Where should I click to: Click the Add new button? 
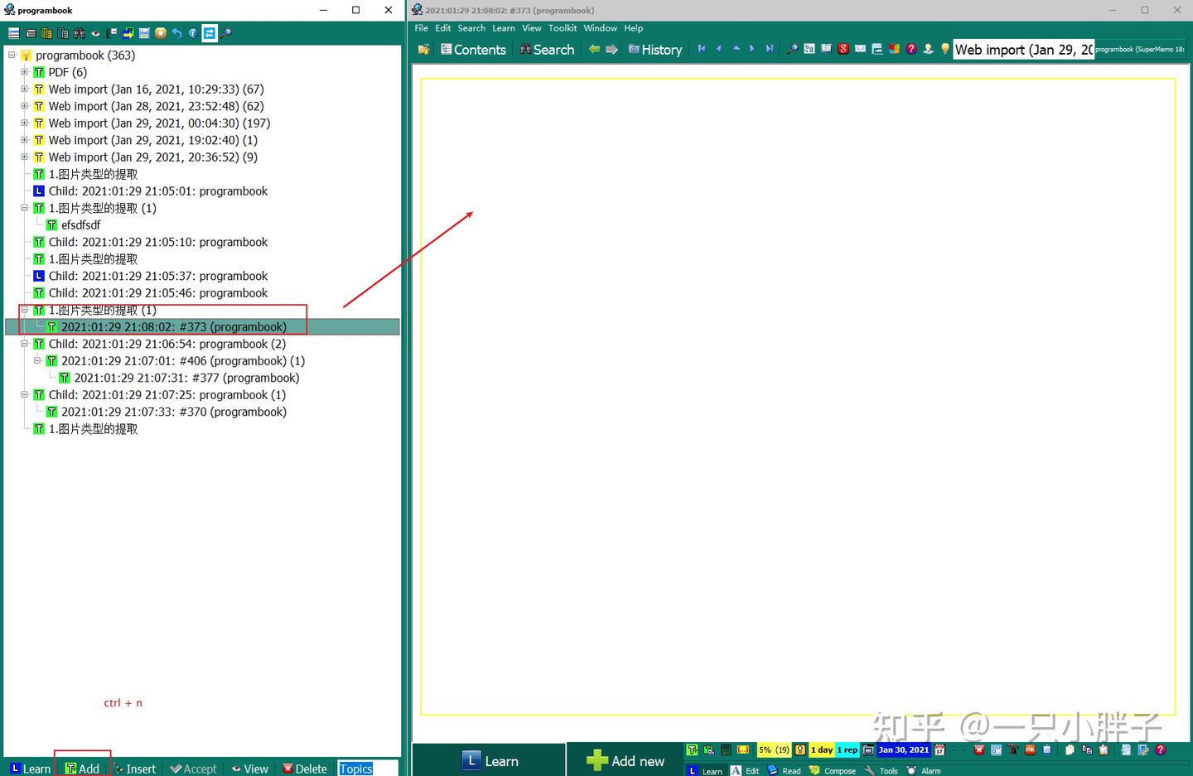[x=625, y=760]
